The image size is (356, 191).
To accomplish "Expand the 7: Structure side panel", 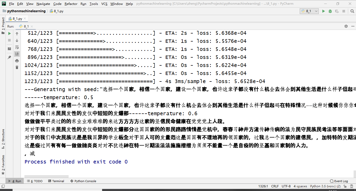I will click(x=3, y=139).
